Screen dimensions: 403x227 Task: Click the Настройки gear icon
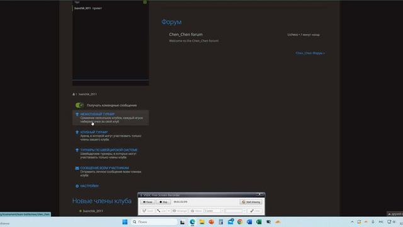[77, 186]
